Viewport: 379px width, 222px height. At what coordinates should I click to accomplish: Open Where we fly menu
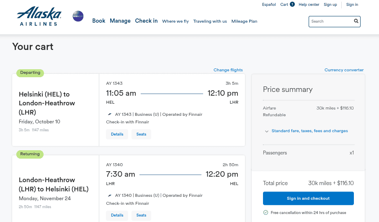(175, 21)
